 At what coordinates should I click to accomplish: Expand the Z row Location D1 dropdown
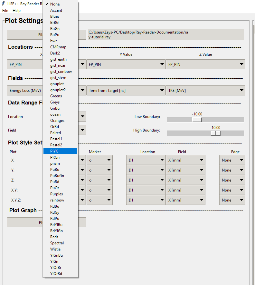pos(145,180)
